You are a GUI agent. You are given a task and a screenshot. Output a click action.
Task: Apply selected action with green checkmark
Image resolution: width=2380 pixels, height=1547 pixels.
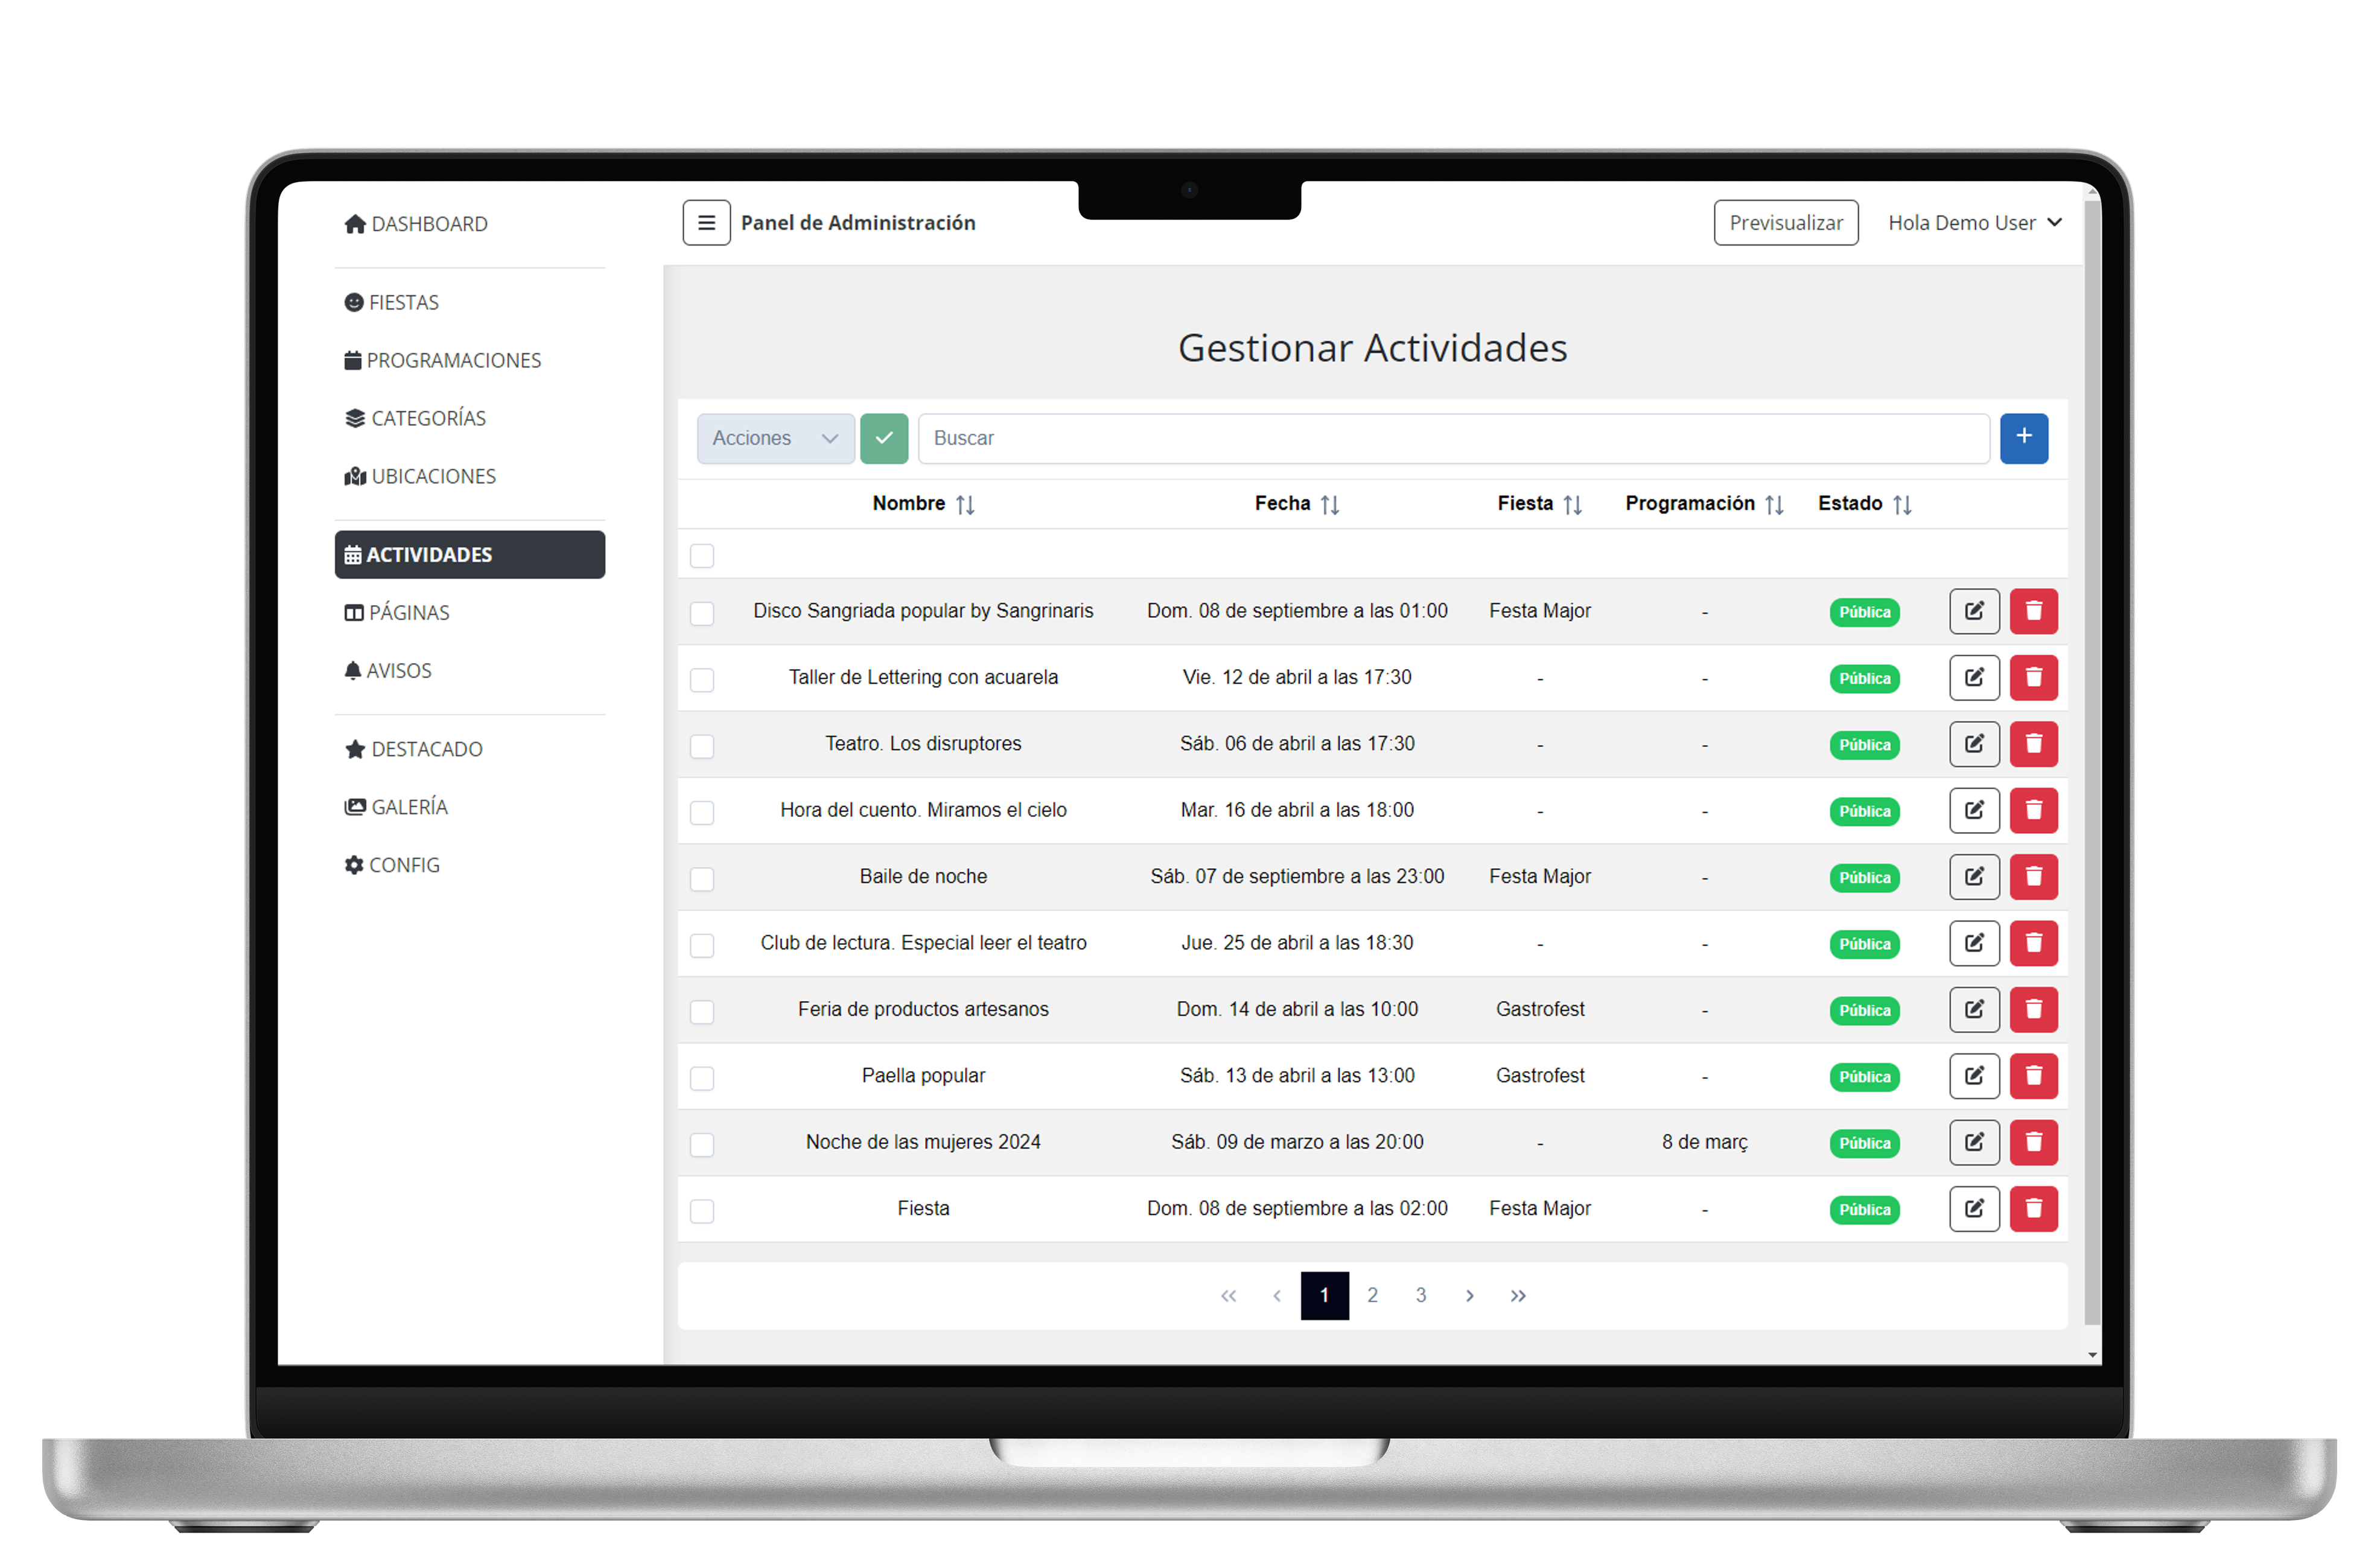[884, 437]
